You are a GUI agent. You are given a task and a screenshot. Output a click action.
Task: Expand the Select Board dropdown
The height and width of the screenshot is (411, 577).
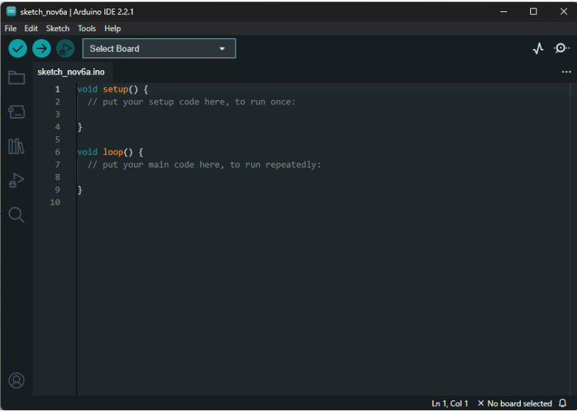tap(159, 48)
